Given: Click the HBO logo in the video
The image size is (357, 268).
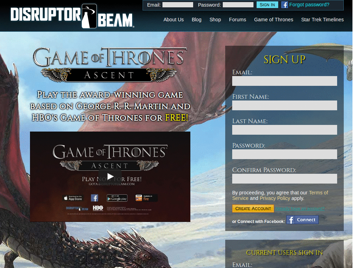Looking at the screenshot, I should tap(98, 208).
